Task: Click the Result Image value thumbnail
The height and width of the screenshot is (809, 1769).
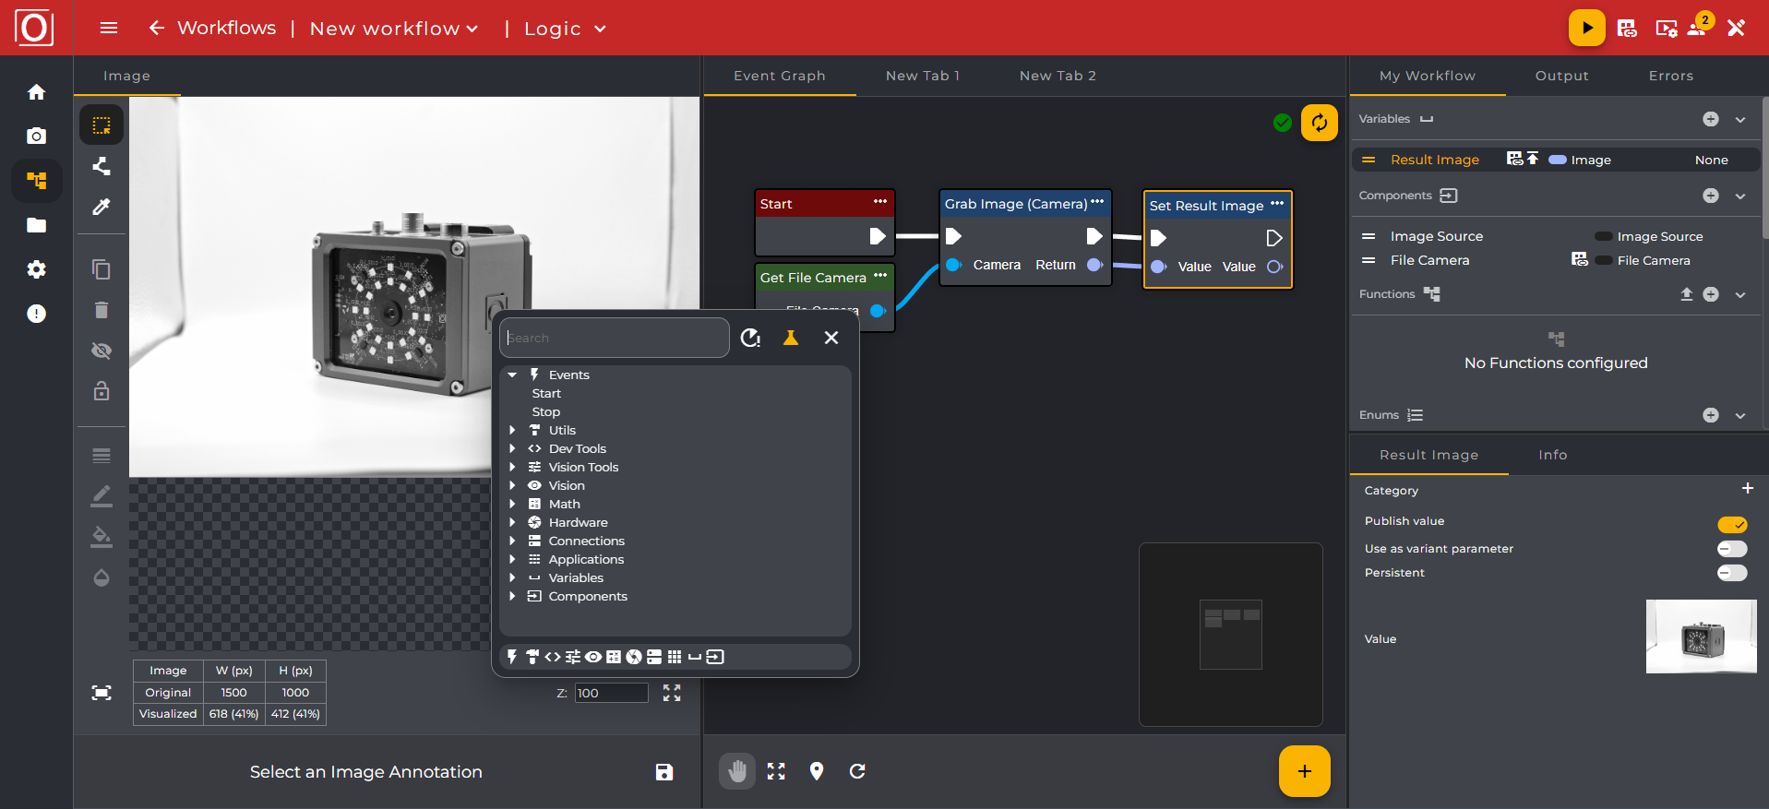Action: click(x=1701, y=636)
